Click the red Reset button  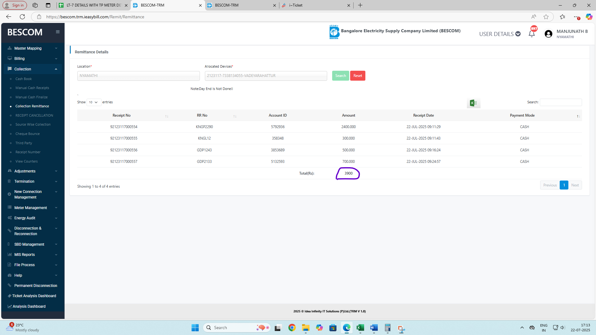(358, 76)
